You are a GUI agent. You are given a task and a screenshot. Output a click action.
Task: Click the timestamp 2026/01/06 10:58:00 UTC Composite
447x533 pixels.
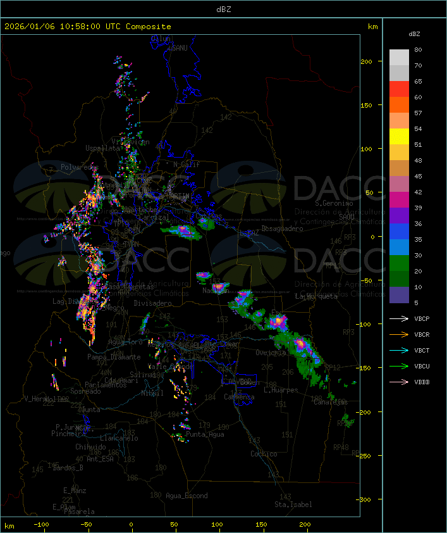(88, 27)
